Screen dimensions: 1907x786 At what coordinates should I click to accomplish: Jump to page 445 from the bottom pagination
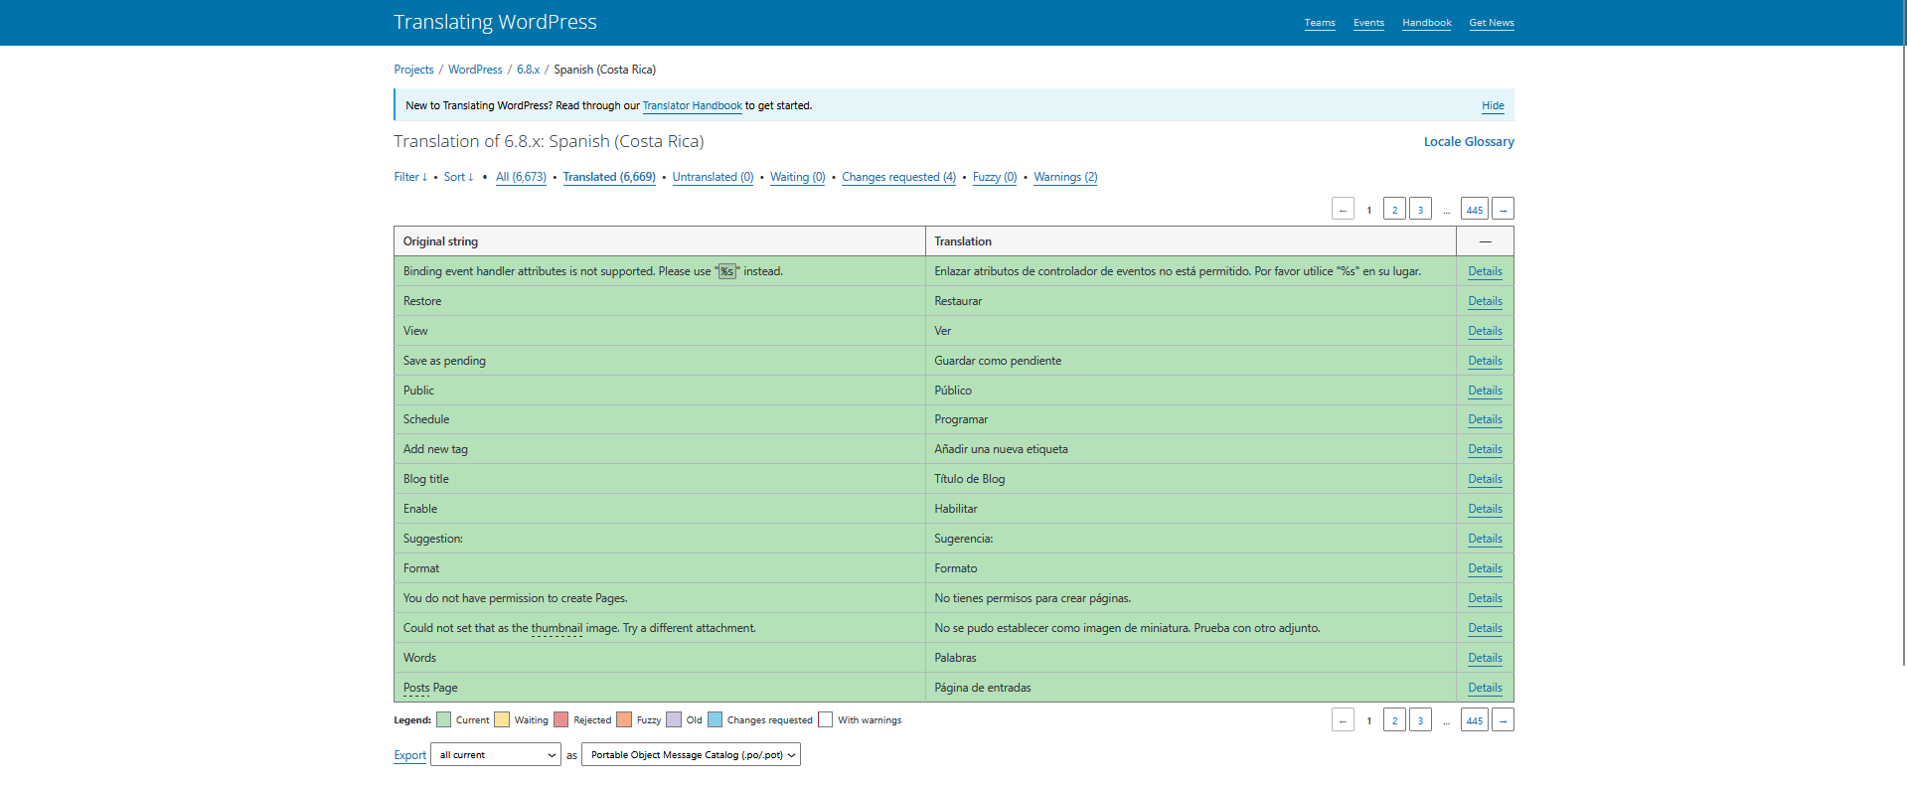pos(1475,720)
